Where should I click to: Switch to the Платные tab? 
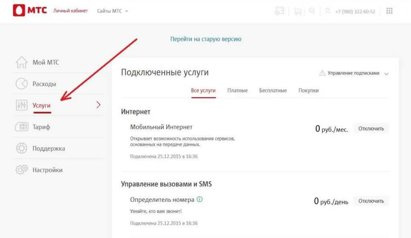238,90
